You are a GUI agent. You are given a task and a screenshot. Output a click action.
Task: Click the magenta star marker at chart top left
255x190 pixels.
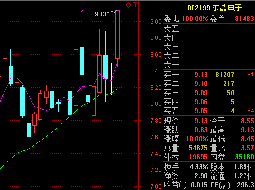click(x=82, y=11)
